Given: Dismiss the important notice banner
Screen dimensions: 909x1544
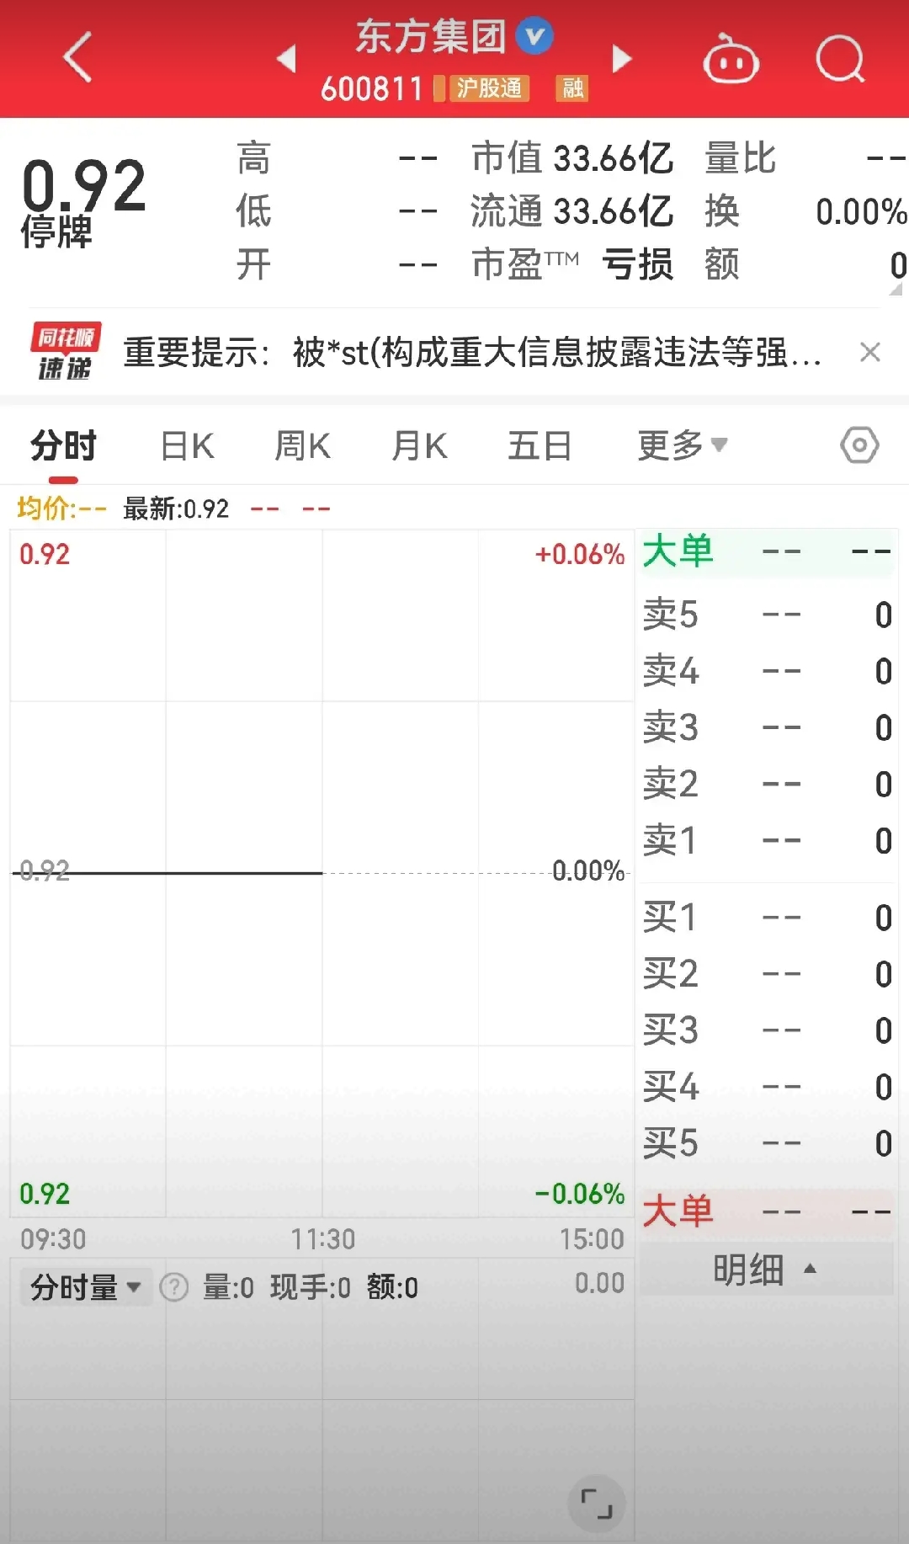Looking at the screenshot, I should click(x=870, y=352).
